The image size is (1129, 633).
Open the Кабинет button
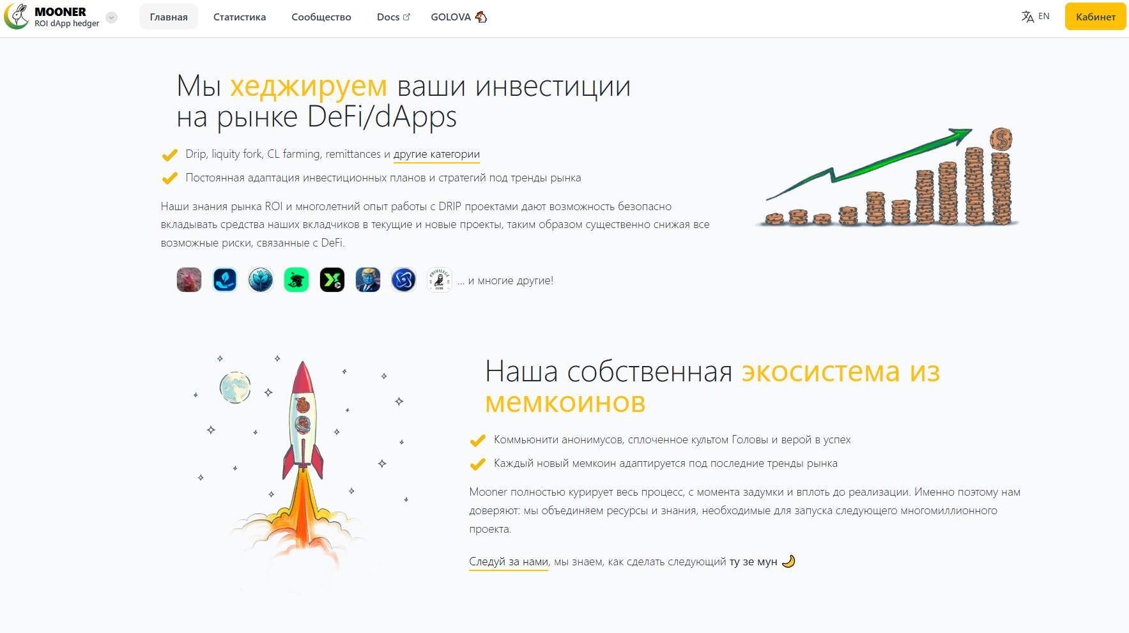click(1095, 17)
